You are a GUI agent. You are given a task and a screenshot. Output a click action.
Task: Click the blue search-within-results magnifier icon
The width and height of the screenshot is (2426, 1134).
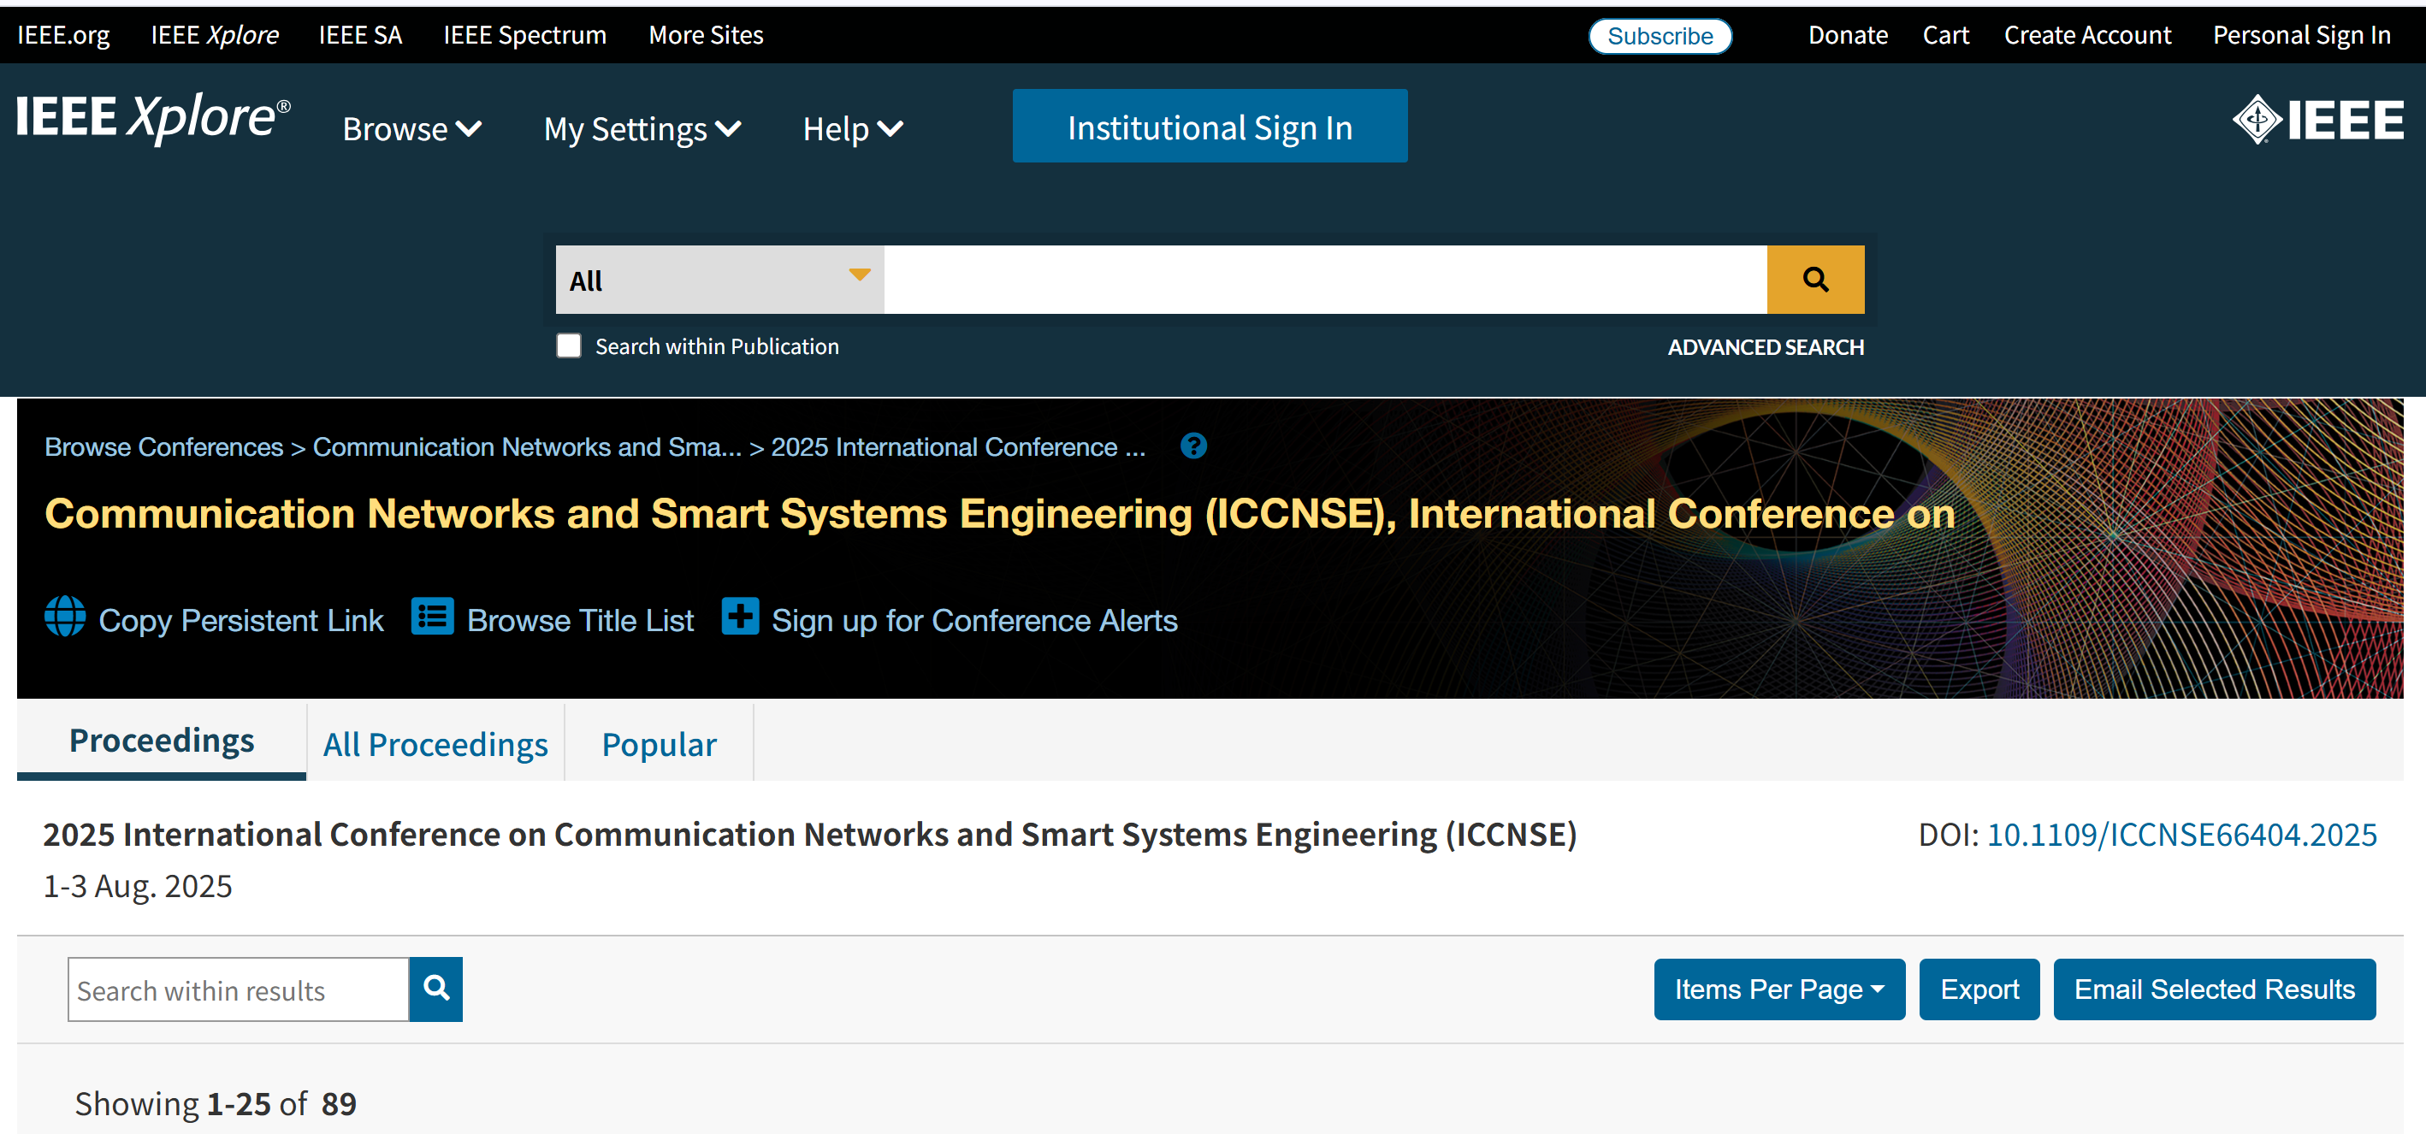(x=435, y=988)
